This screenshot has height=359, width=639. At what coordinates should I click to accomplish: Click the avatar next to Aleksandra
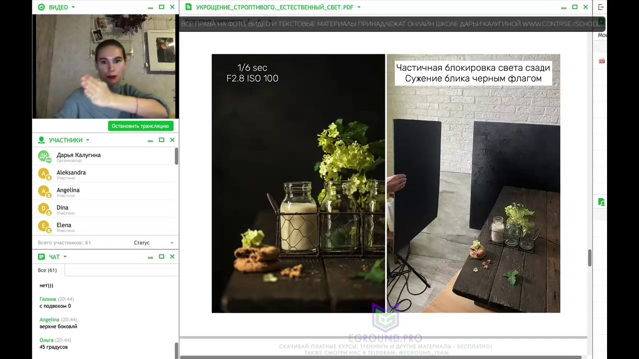point(44,174)
